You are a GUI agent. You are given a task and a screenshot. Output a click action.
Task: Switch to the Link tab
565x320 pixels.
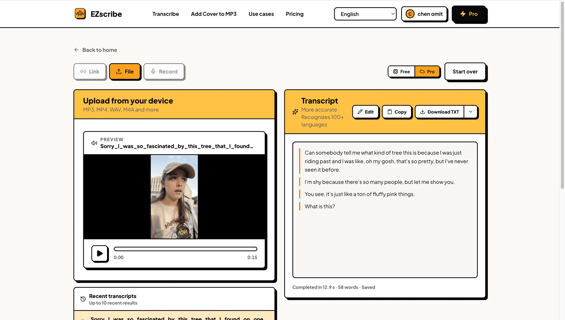[90, 72]
